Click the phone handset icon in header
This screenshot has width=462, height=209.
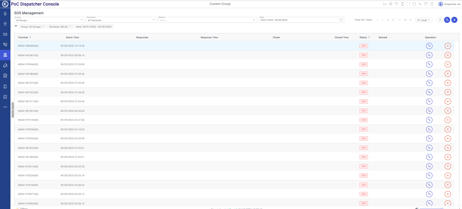tap(420, 4)
